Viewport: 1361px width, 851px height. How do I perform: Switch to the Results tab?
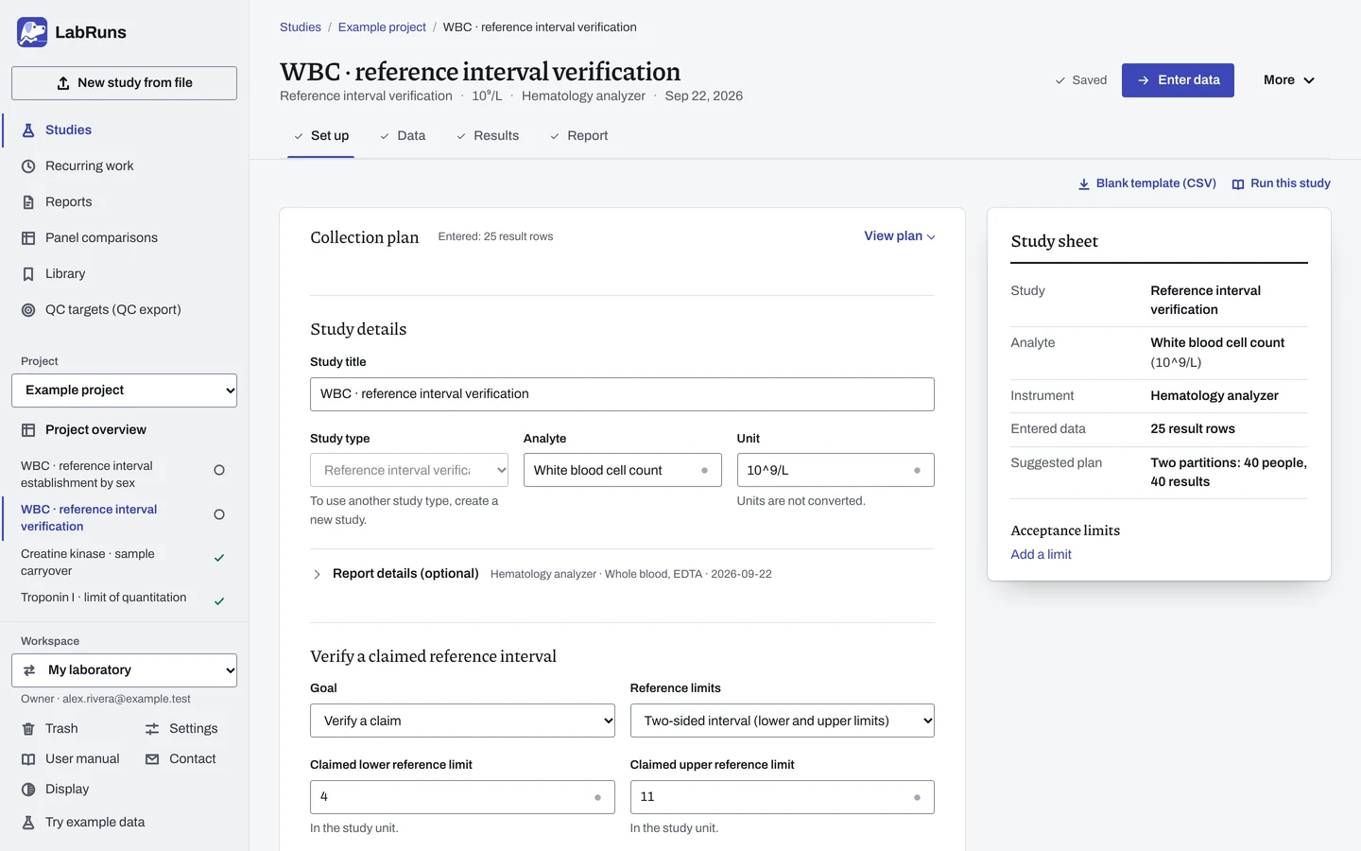tap(488, 136)
